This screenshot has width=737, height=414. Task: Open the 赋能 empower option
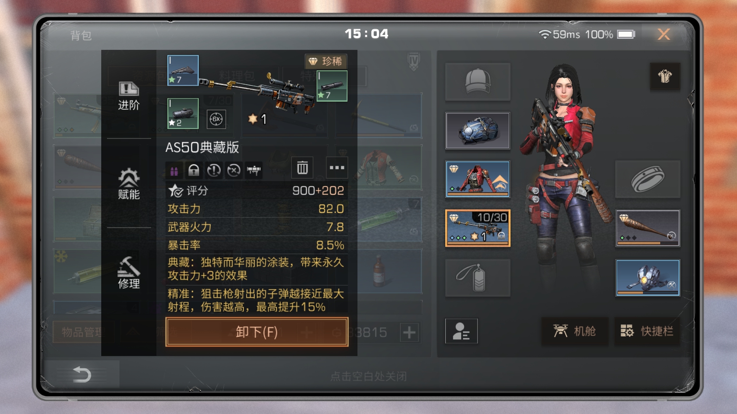click(129, 184)
